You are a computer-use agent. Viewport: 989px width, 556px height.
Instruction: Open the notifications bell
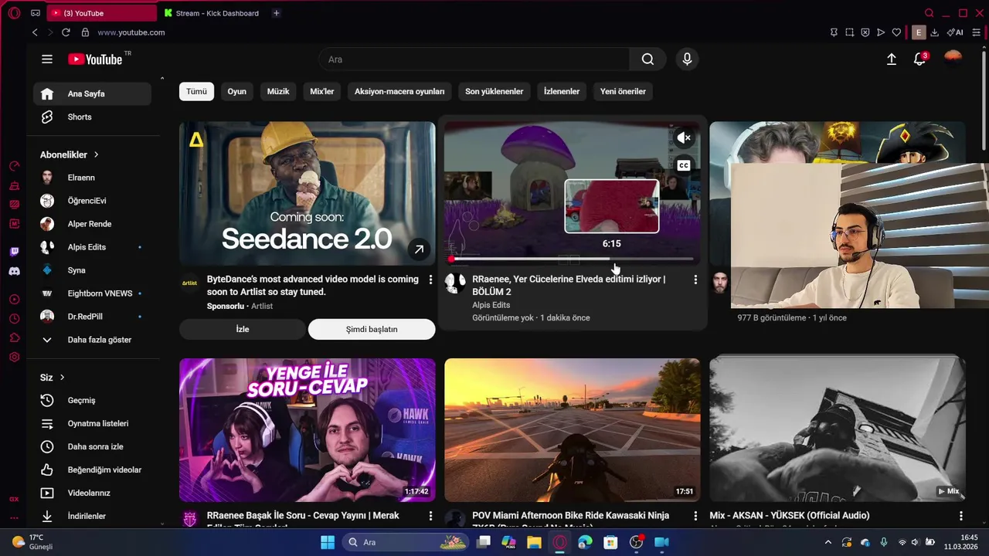coord(919,59)
